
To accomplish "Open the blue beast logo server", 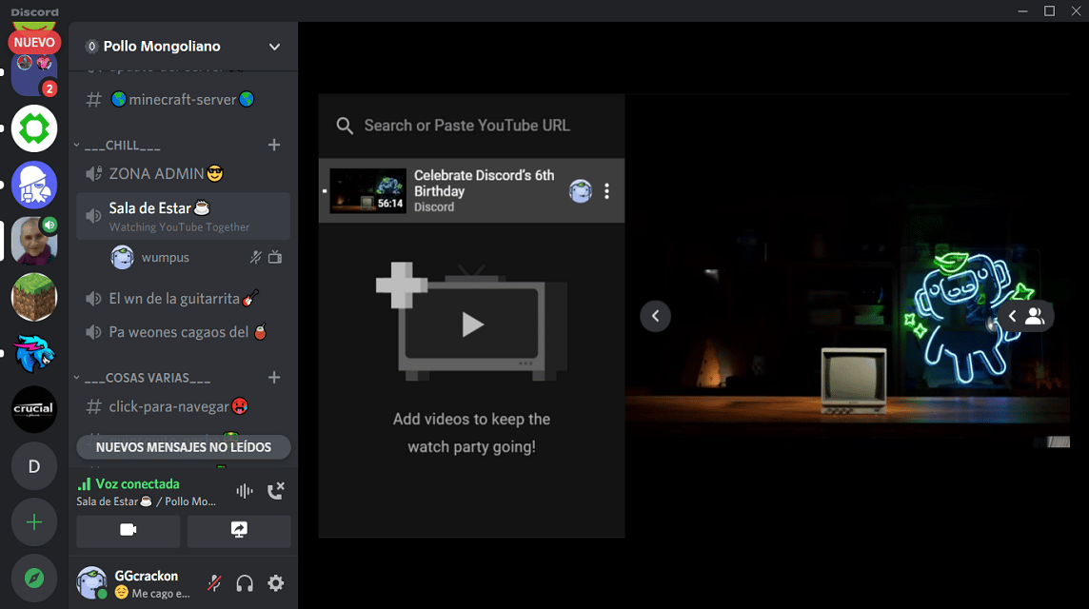I will pos(34,353).
